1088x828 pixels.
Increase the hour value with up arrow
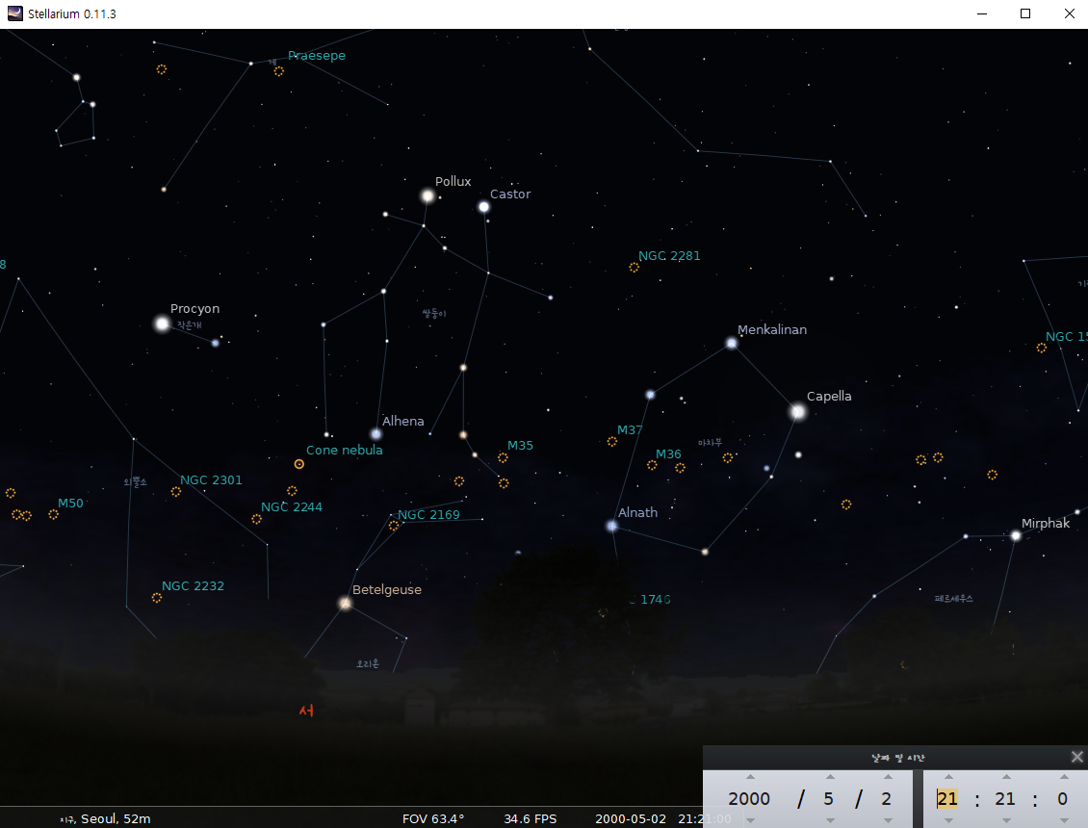pos(948,777)
